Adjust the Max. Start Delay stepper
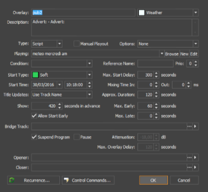The image size is (208, 192). [156, 75]
